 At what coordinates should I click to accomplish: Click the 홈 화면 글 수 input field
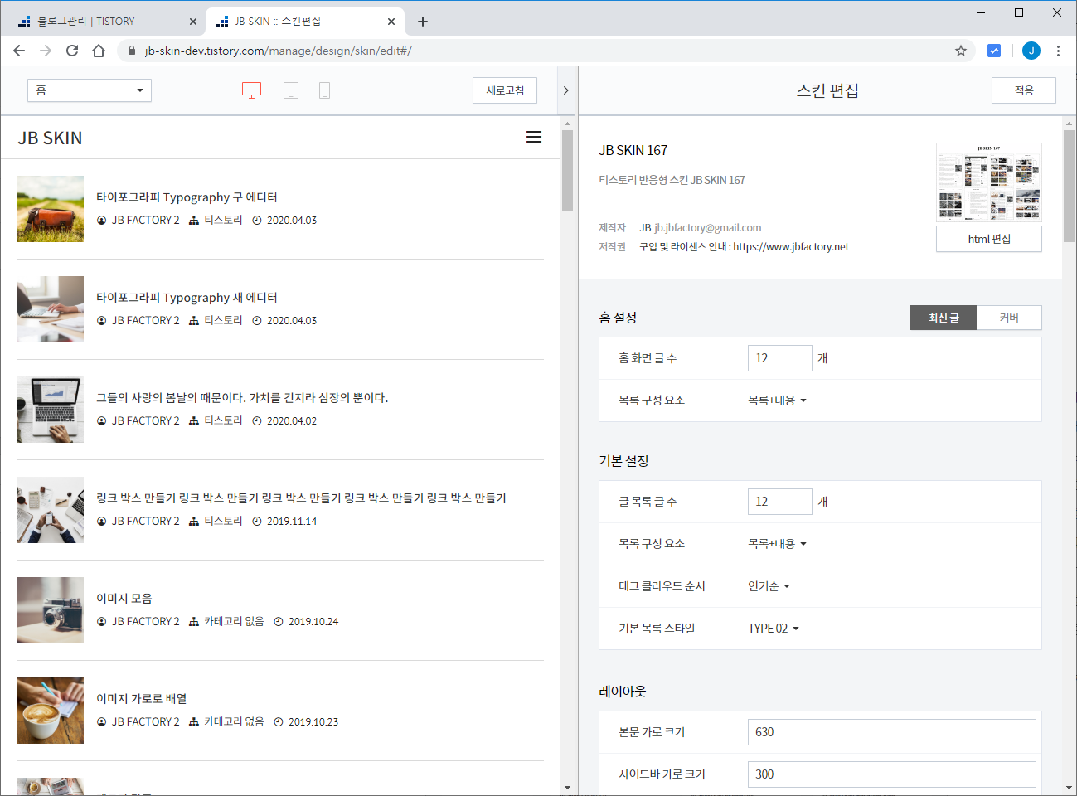click(779, 358)
